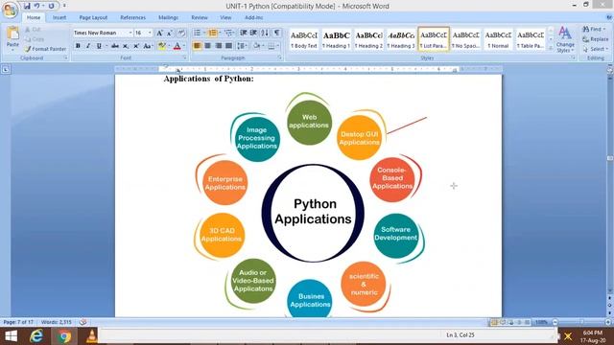Open Google Chrome from taskbar
Screen dimensions: 614x345
pos(64,336)
